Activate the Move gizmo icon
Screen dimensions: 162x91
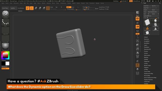36,8
